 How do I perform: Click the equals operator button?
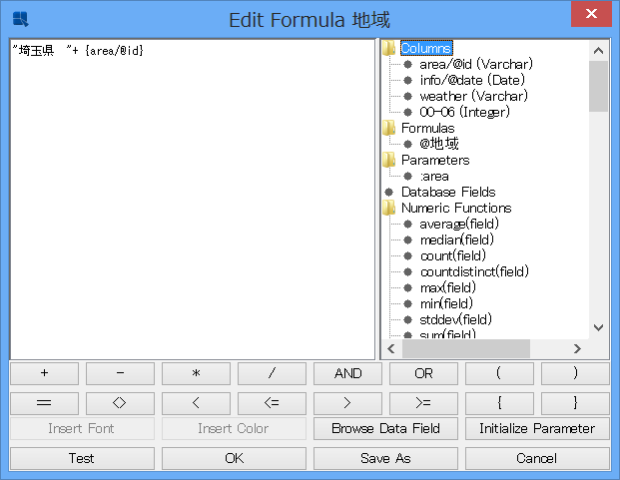tap(44, 403)
